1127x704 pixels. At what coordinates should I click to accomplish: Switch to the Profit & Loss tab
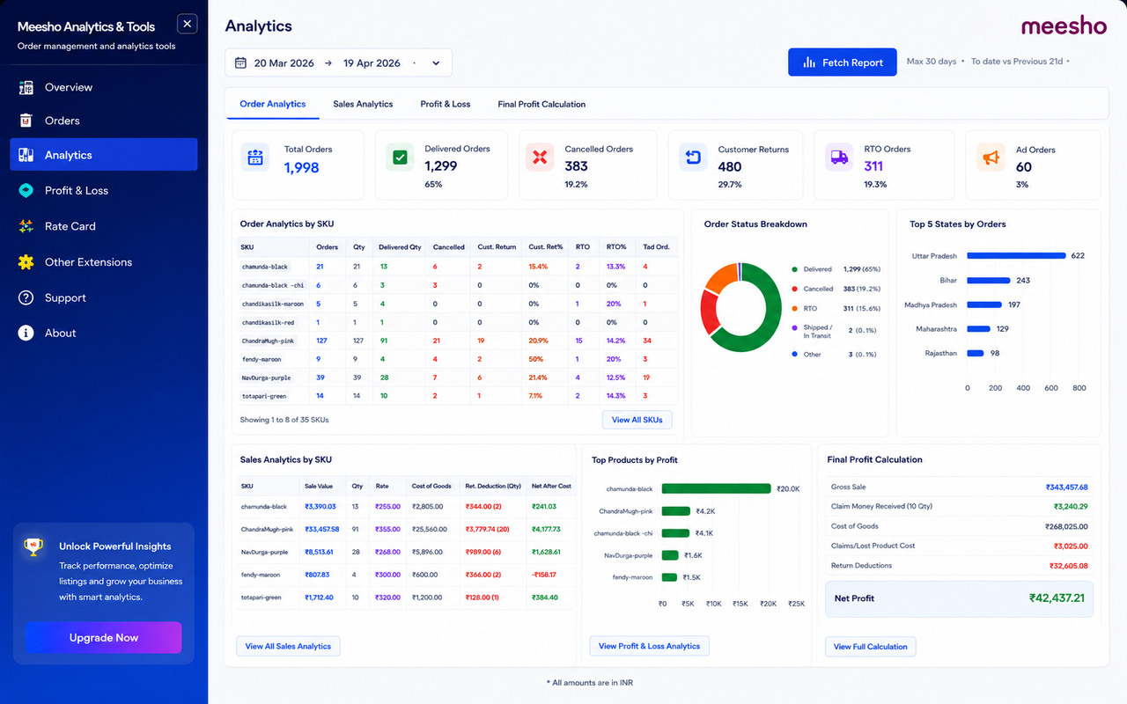(446, 104)
